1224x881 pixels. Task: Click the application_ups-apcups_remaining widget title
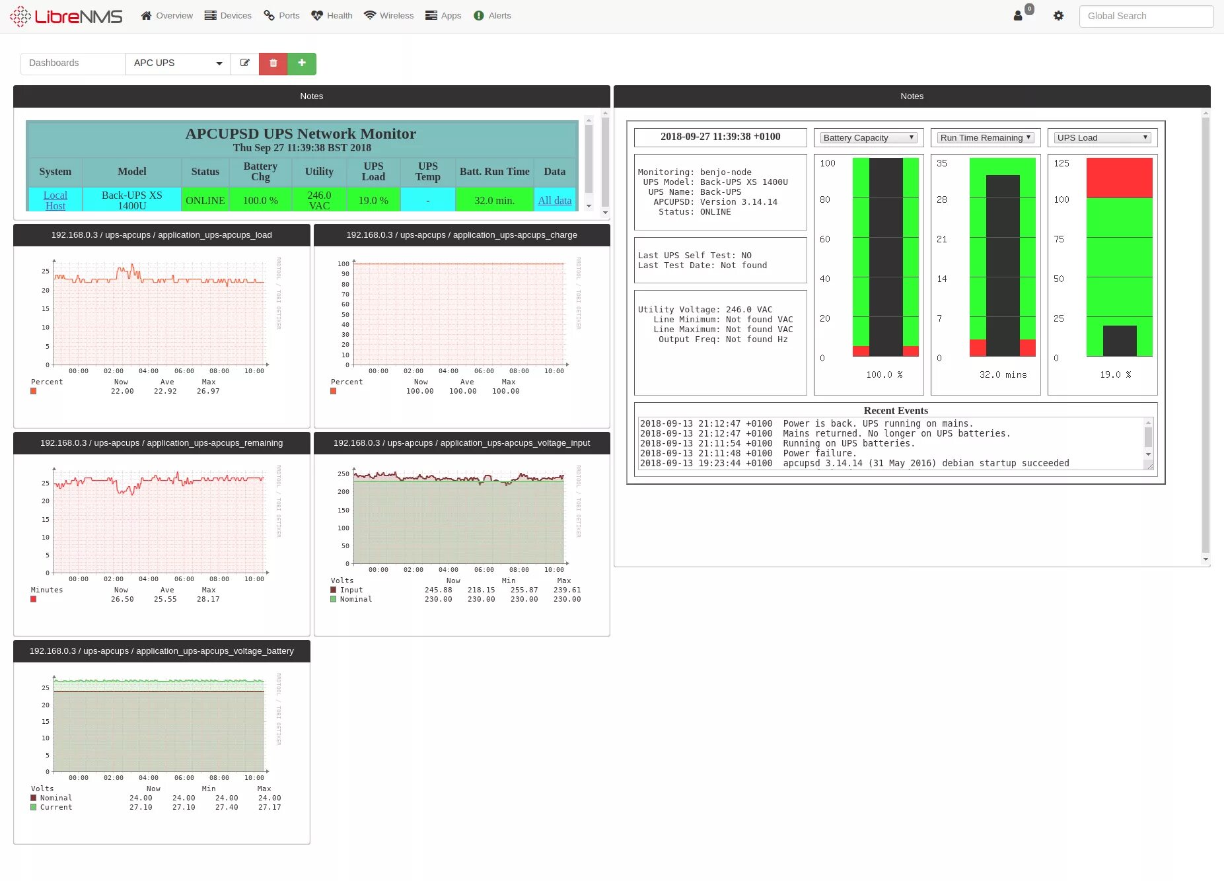162,443
